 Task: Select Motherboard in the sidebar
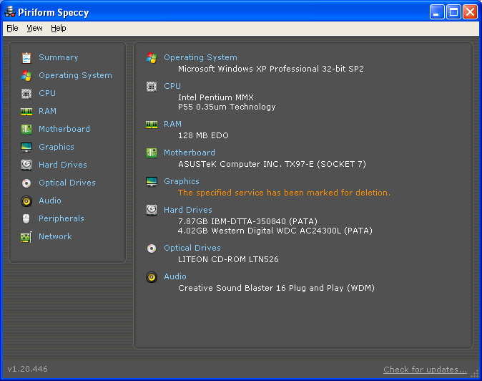point(64,129)
